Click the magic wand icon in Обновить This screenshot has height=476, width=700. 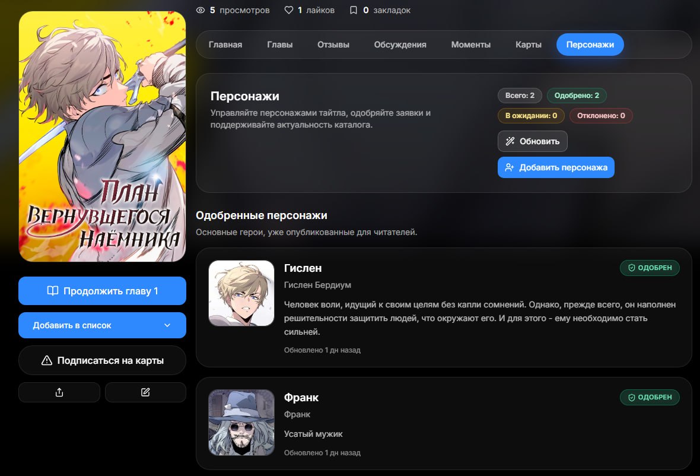tap(510, 141)
